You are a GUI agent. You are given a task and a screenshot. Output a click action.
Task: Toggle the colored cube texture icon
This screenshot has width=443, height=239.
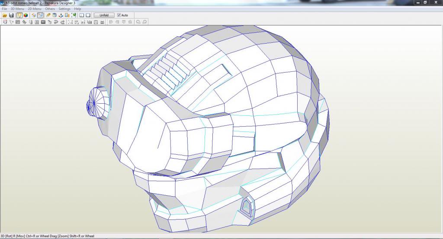pos(26,15)
